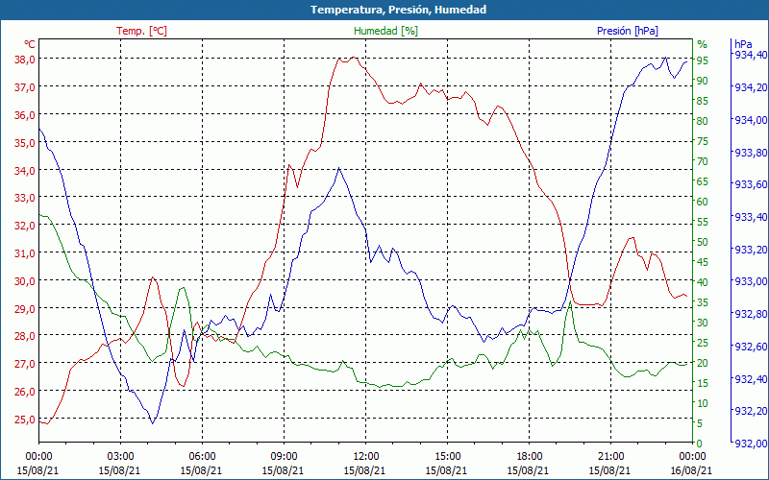Click the 21:00 time axis label
This screenshot has height=480, width=769.
[x=610, y=457]
